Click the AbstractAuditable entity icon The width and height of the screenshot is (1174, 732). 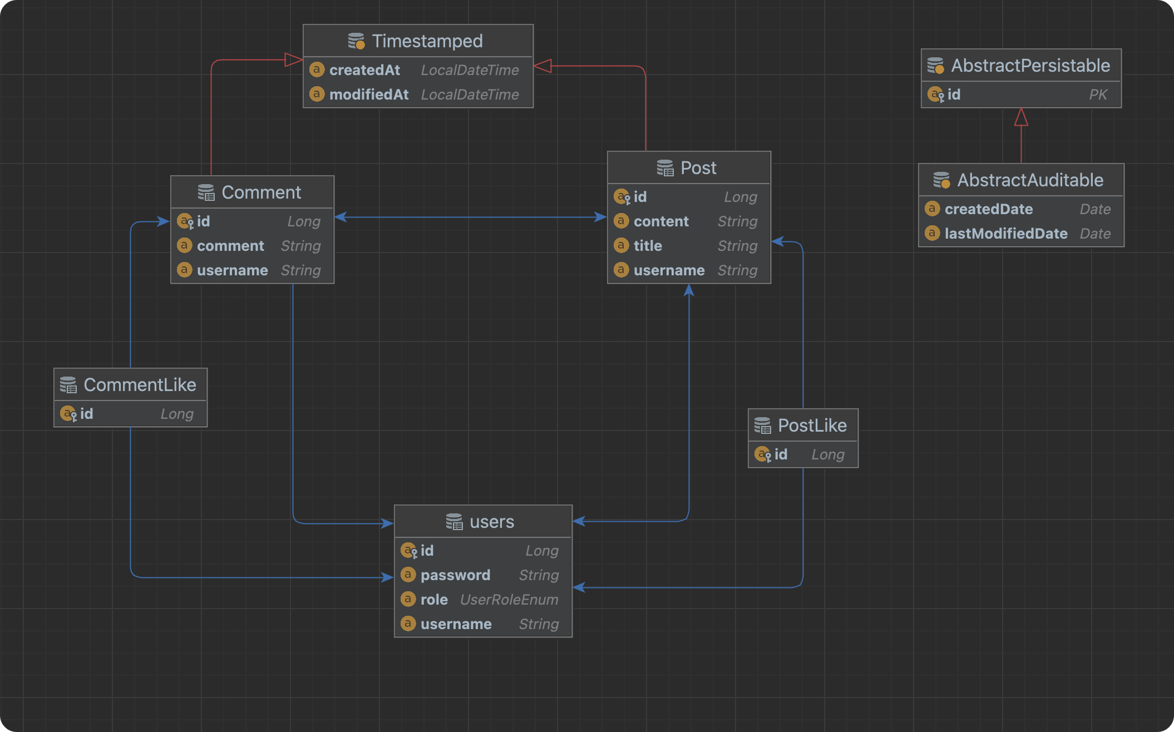(x=941, y=180)
